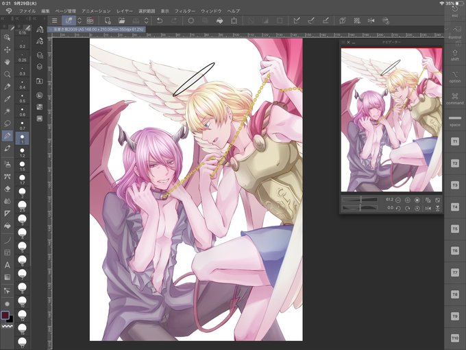Tap the option edge-keyboard key
Viewport: 466px width, 350px height.
pyautogui.click(x=455, y=77)
